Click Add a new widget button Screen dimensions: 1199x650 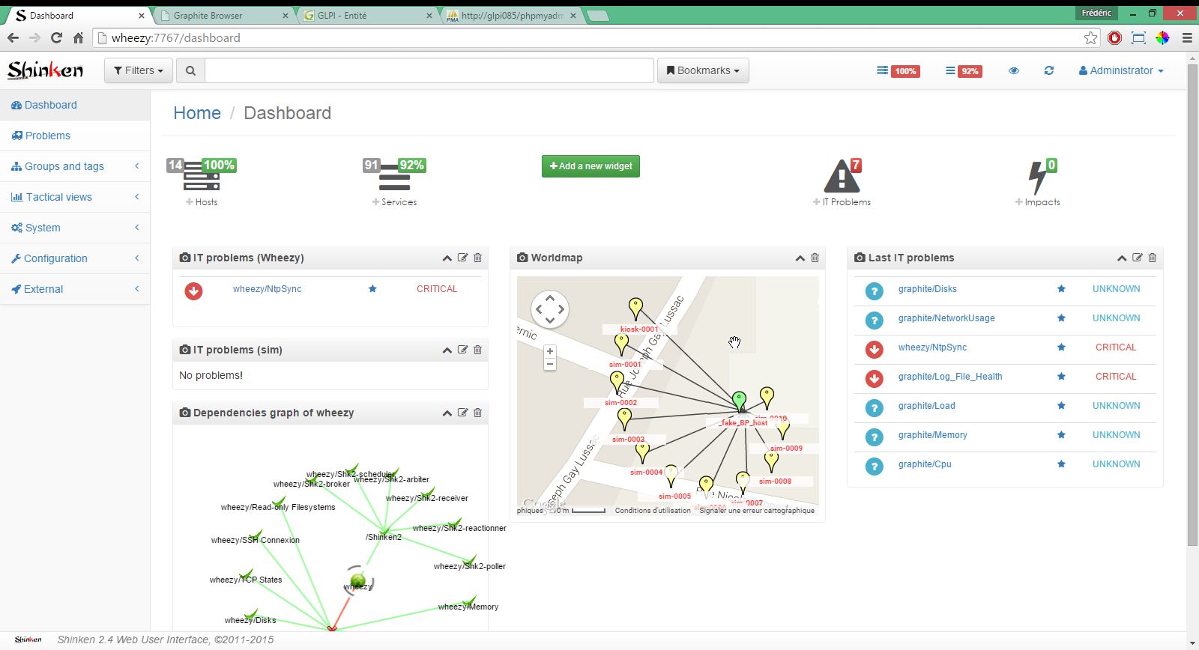[591, 166]
